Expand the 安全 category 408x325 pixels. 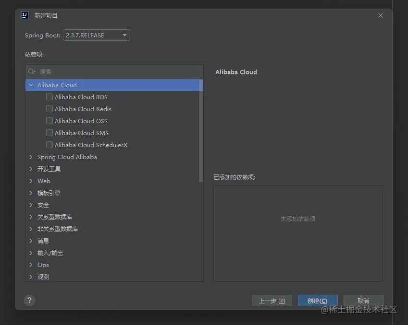(31, 205)
